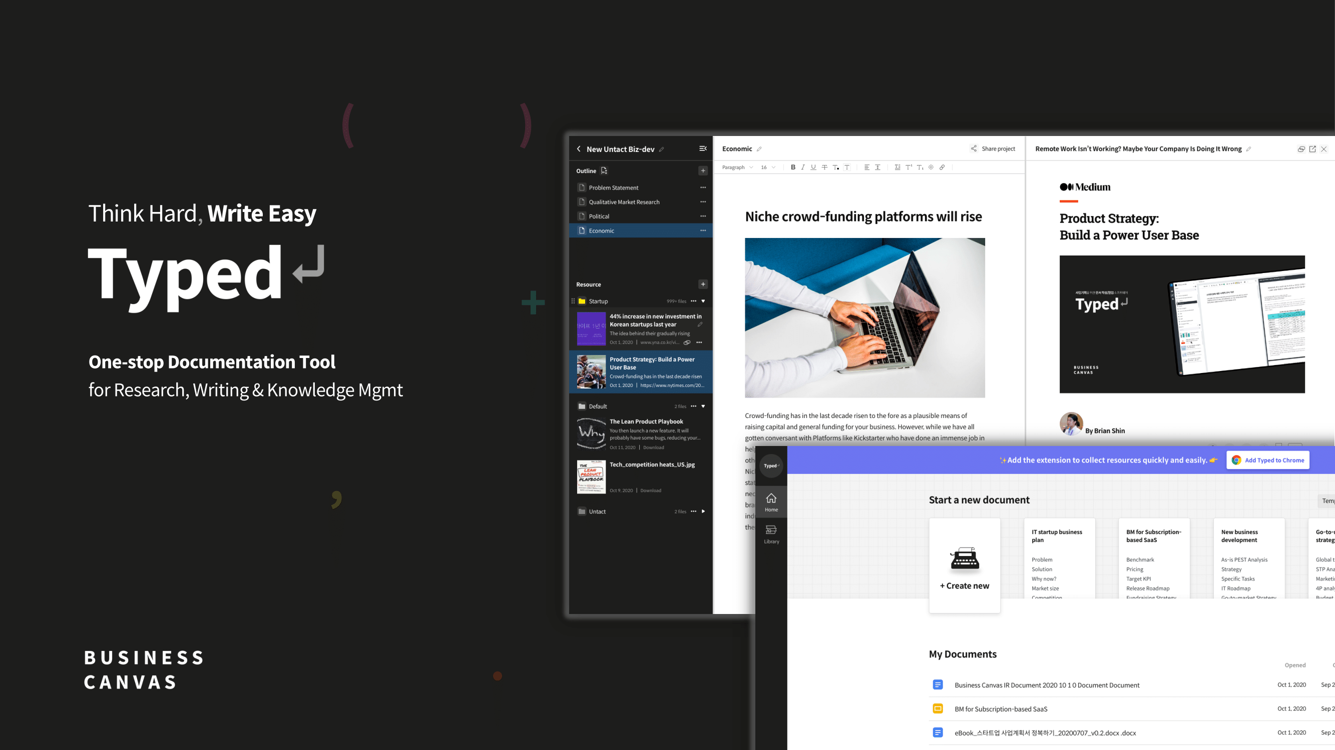The image size is (1335, 750).
Task: Open Library in the Typed sidebar
Action: point(771,534)
